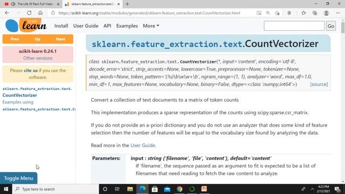
Task: Open the tracking prevention shield icon
Action: pyautogui.click(x=289, y=13)
